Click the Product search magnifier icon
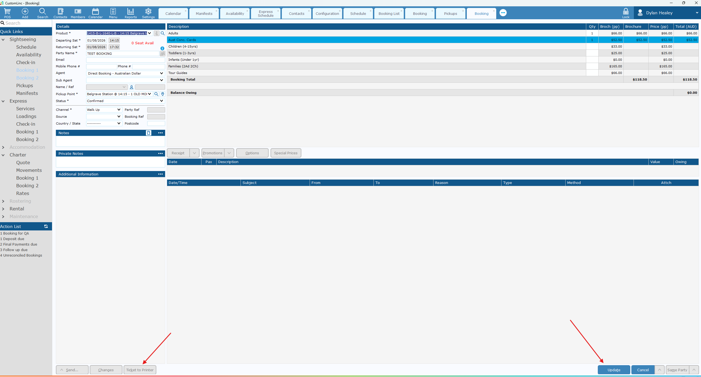The image size is (701, 377). point(163,33)
